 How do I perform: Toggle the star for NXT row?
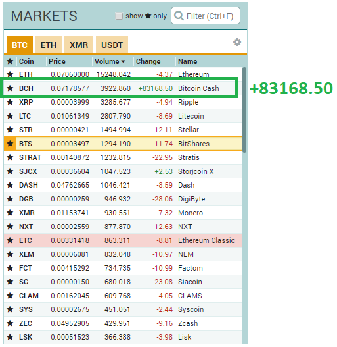click(10, 227)
